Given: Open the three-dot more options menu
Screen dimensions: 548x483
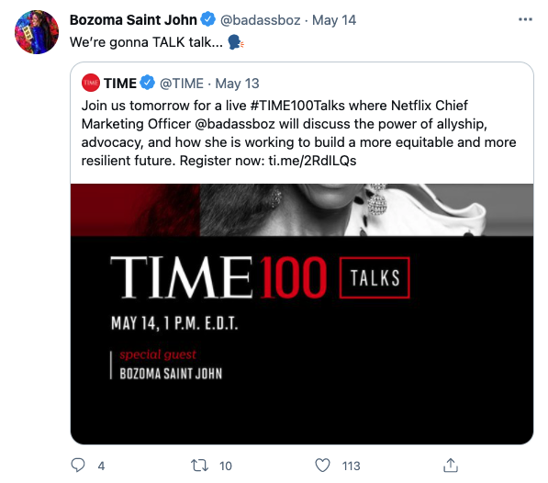Looking at the screenshot, I should 525,19.
